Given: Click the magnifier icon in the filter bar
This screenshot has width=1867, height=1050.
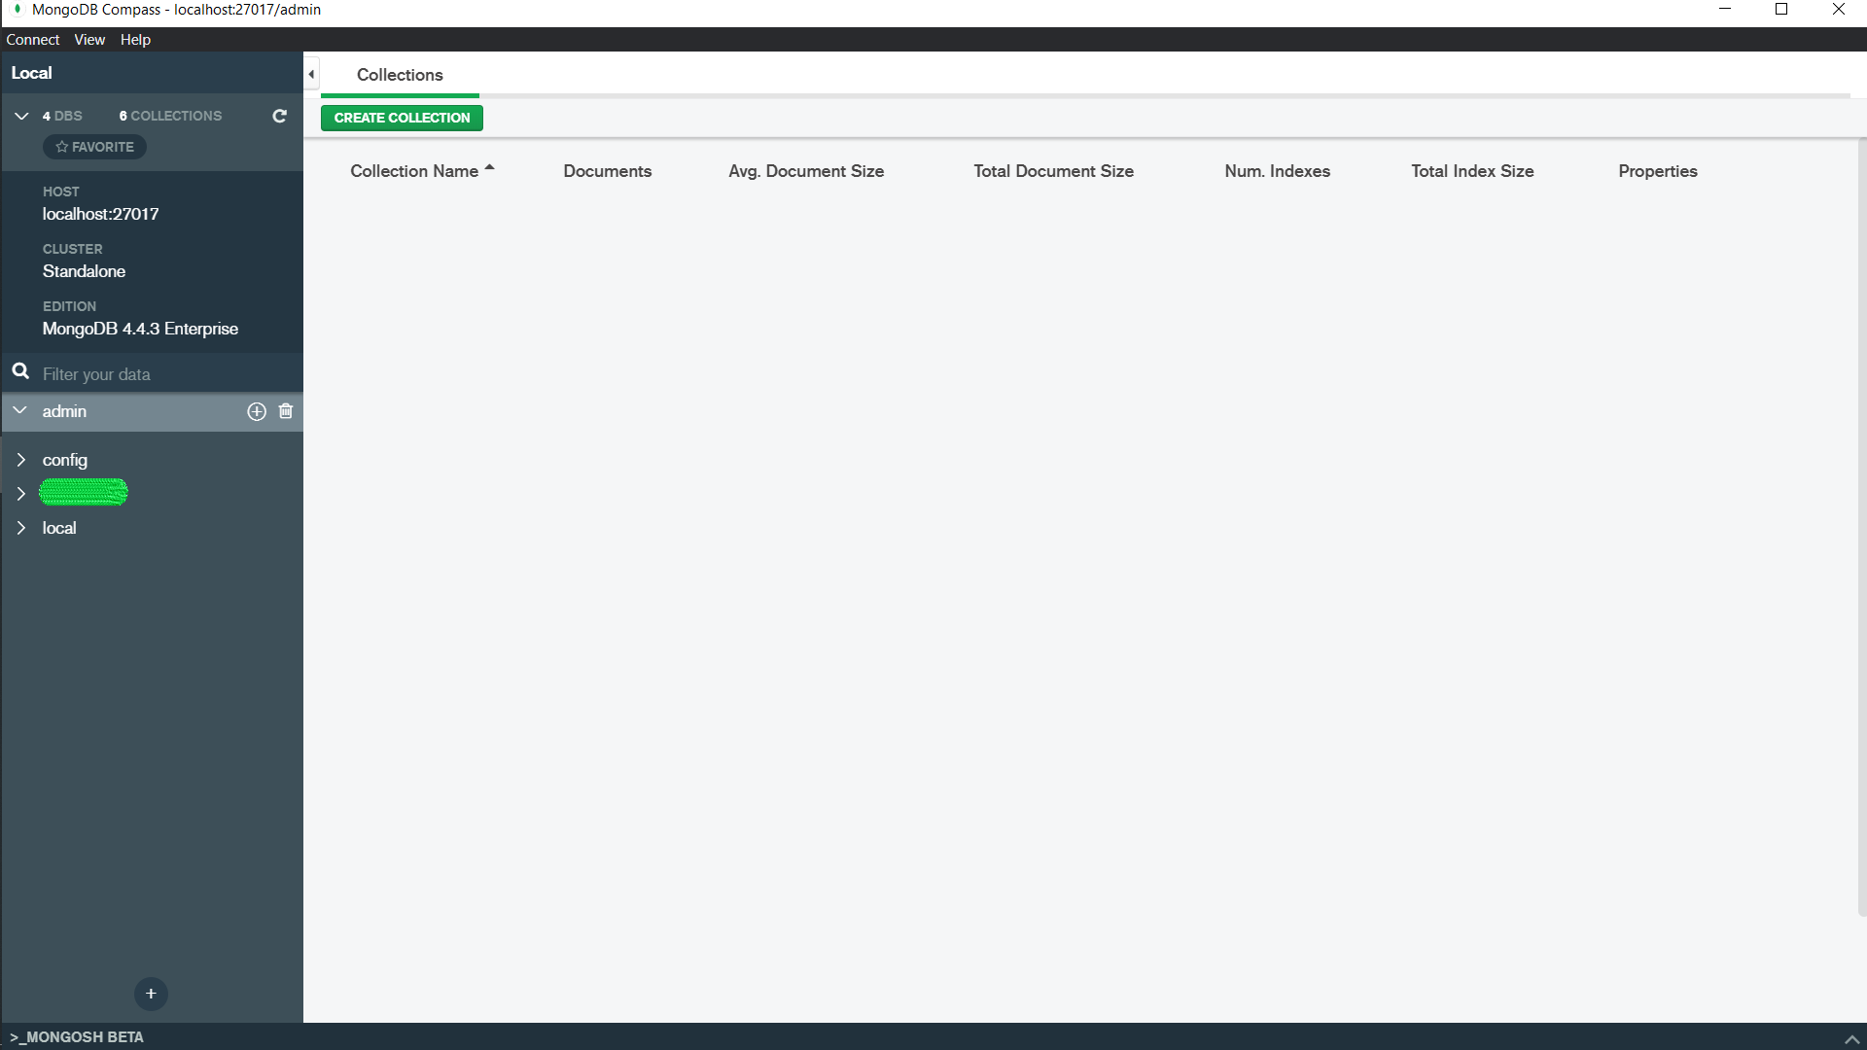Looking at the screenshot, I should click(x=21, y=372).
